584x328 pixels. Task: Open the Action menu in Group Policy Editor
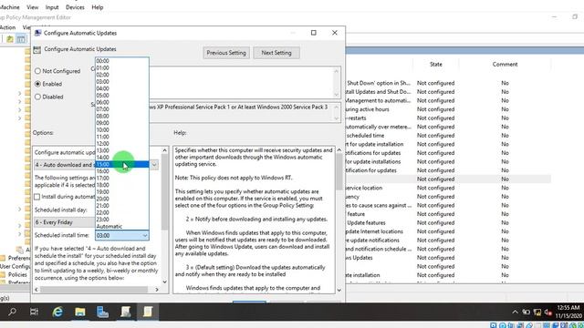pos(7,27)
